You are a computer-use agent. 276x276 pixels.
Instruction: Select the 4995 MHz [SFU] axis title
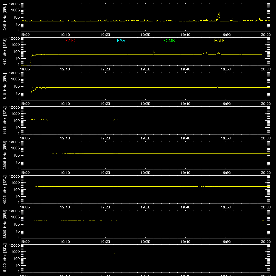pyautogui.click(x=5, y=189)
